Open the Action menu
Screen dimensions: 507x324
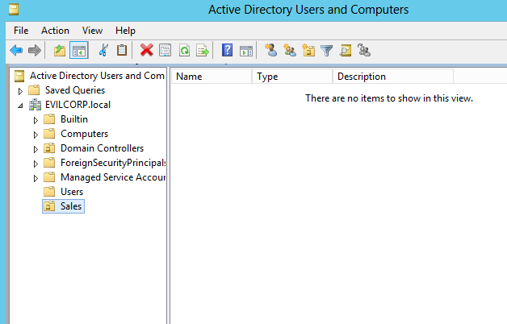(55, 30)
